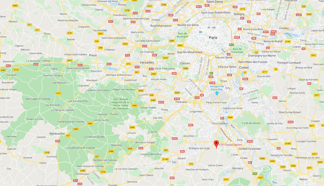Click the Bois de Boulogne park label
Image resolution: width=324 pixels, height=186 pixels.
coord(182,35)
